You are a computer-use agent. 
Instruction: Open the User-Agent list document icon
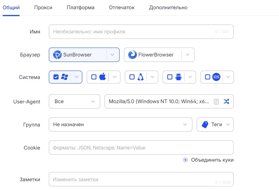pyautogui.click(x=216, y=101)
